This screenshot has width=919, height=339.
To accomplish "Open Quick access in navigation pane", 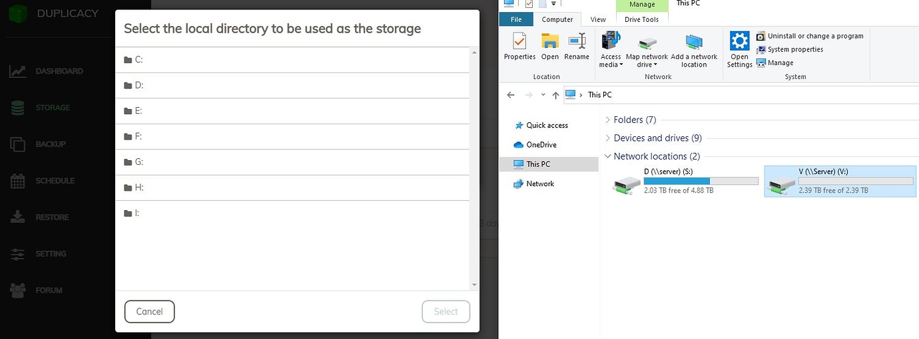I will [541, 125].
